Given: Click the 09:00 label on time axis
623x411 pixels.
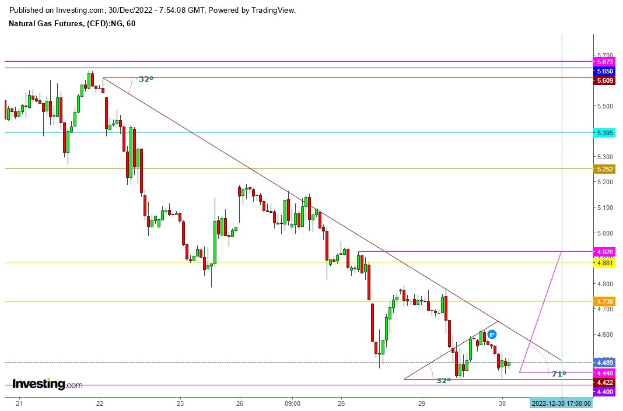Looking at the screenshot, I should click(x=292, y=403).
